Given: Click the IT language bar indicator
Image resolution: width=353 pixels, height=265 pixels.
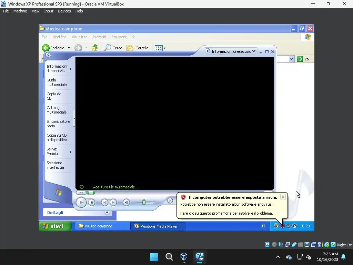Looking at the screenshot, I should (263, 226).
